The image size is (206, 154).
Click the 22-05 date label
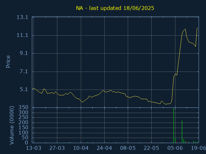[x=151, y=148]
